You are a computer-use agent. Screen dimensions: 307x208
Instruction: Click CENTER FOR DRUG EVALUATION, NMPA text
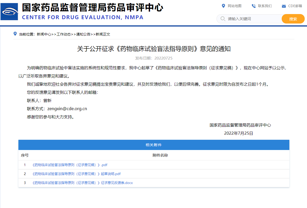[83, 17]
